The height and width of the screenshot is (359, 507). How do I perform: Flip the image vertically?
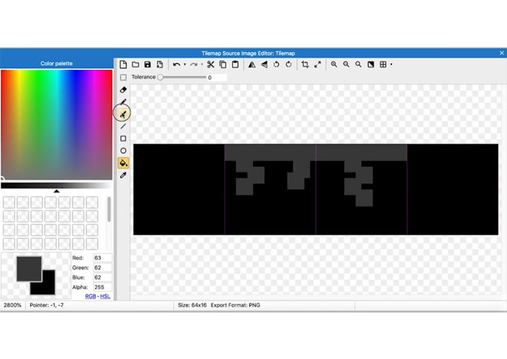(264, 64)
